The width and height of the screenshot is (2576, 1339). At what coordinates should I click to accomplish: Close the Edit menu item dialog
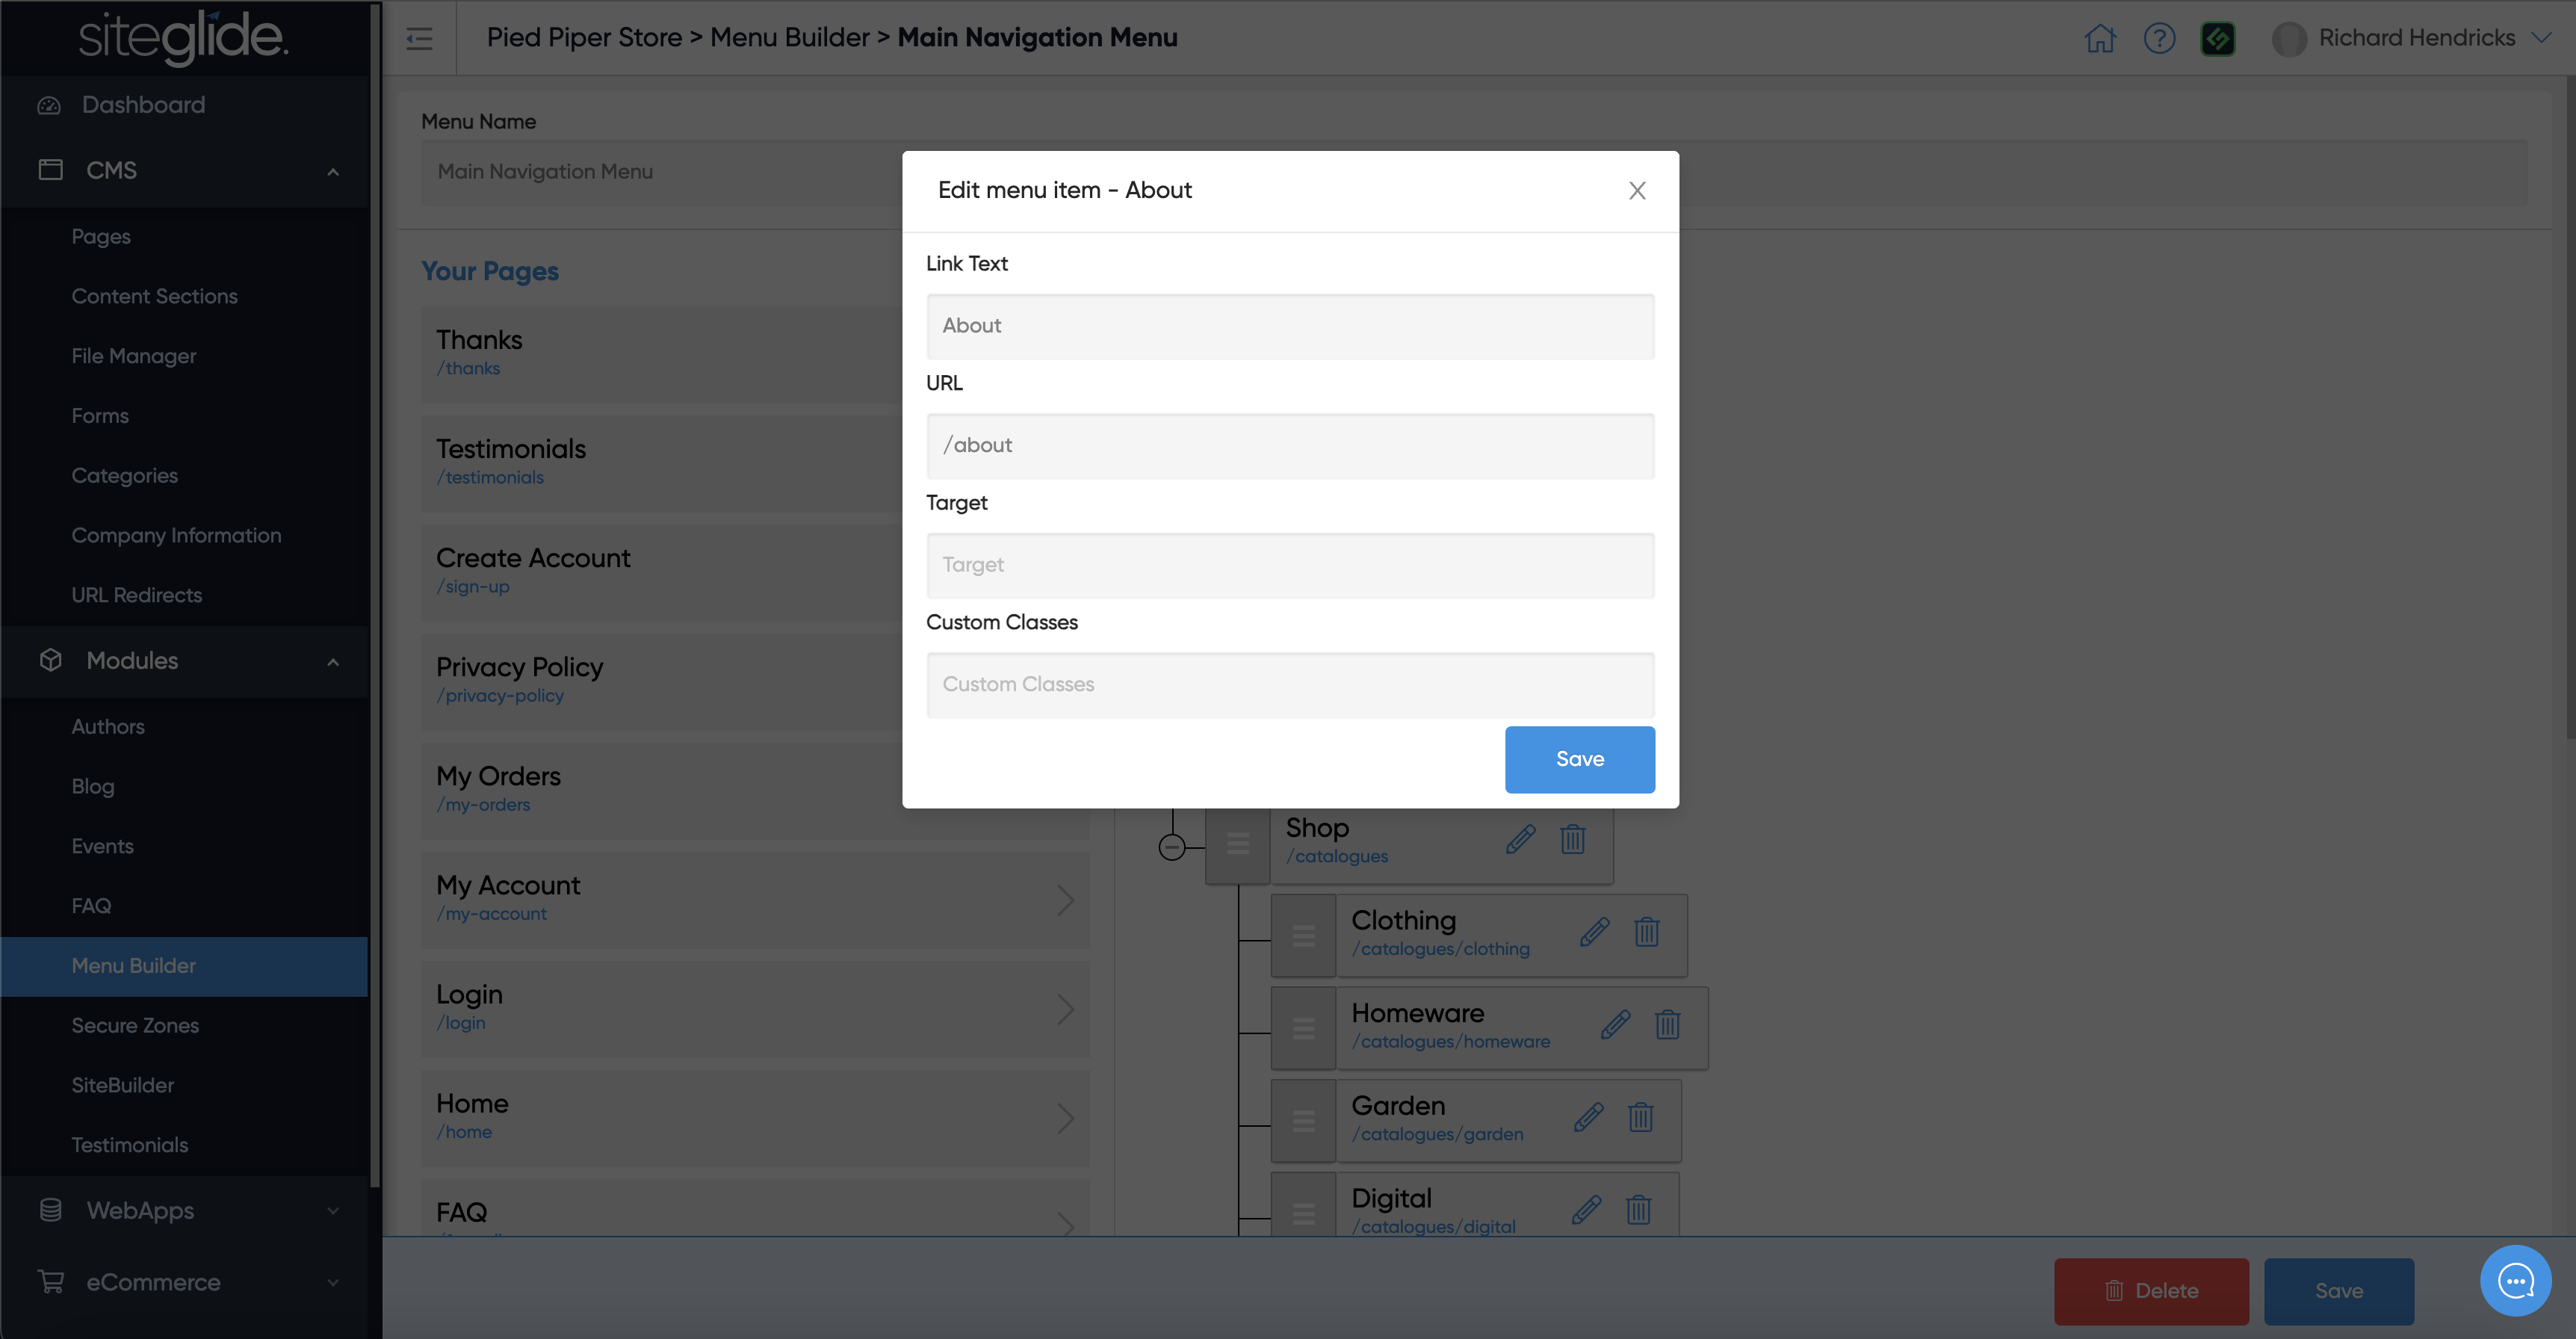click(1636, 190)
